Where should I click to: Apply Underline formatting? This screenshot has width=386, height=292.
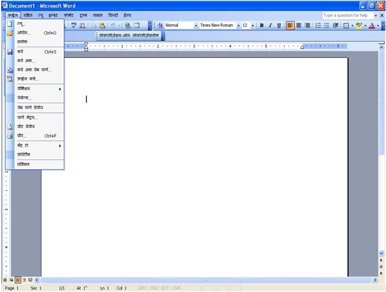point(279,26)
